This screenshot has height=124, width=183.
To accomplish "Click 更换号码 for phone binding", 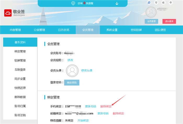I will 90,106.
